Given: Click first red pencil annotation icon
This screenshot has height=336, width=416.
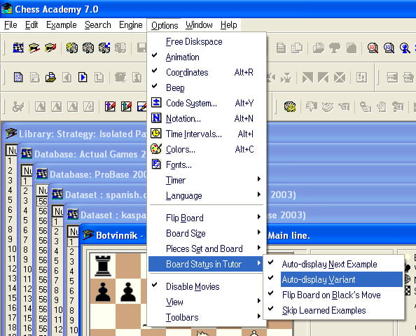Looking at the screenshot, I should coord(110,106).
